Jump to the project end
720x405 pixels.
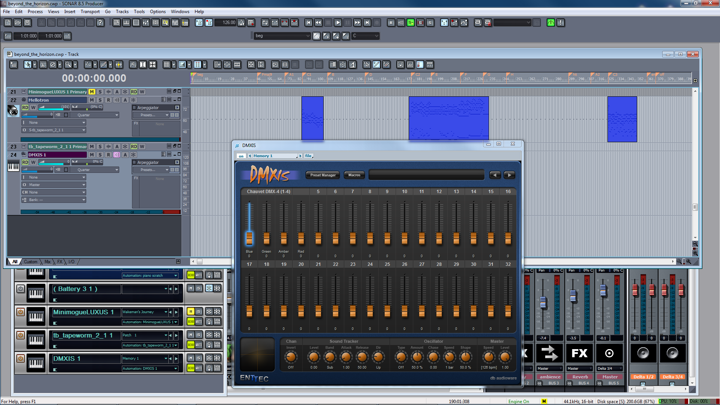click(367, 23)
